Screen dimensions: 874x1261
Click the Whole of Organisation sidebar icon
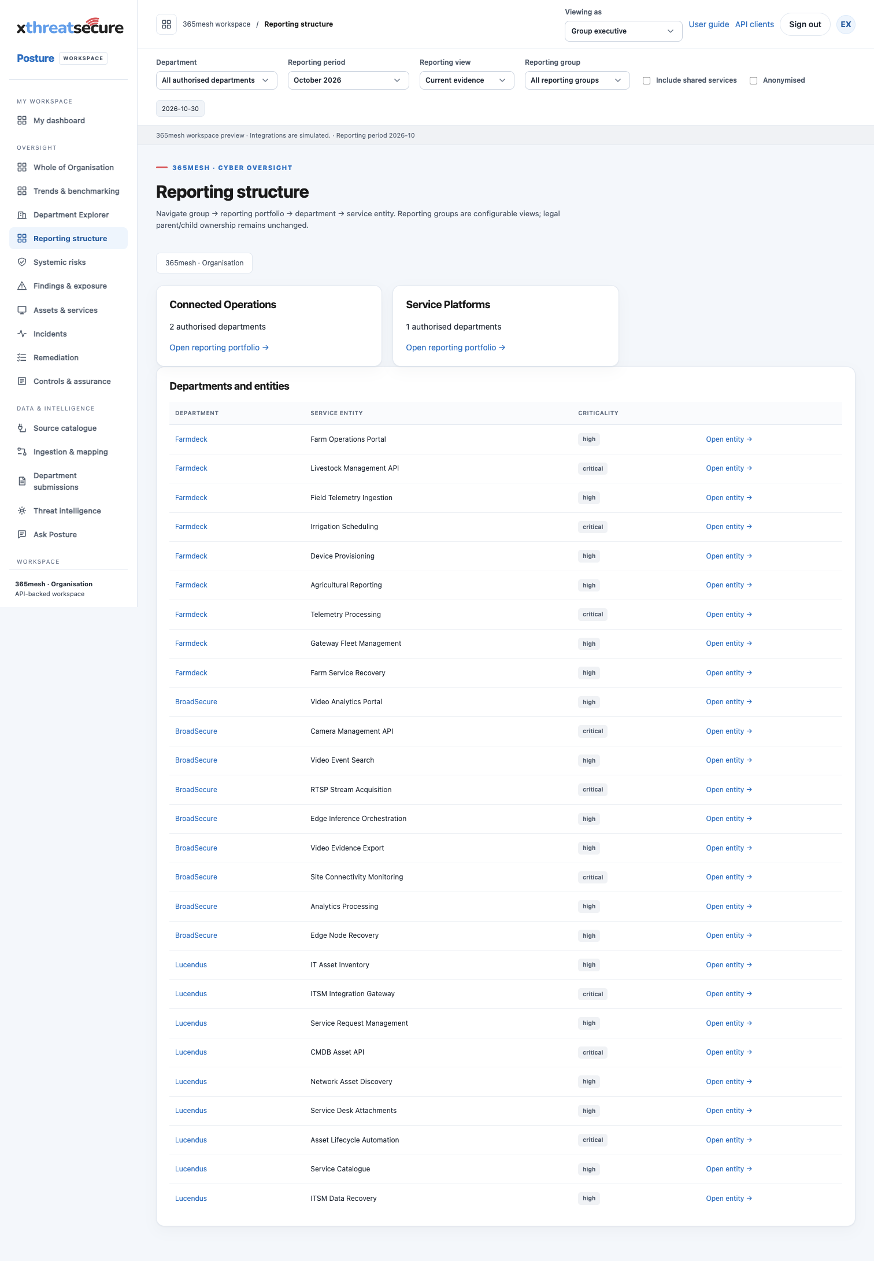pyautogui.click(x=22, y=167)
